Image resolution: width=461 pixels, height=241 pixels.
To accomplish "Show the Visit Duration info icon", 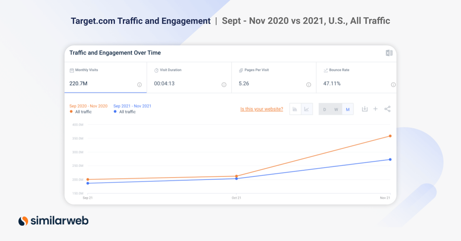I will [224, 85].
